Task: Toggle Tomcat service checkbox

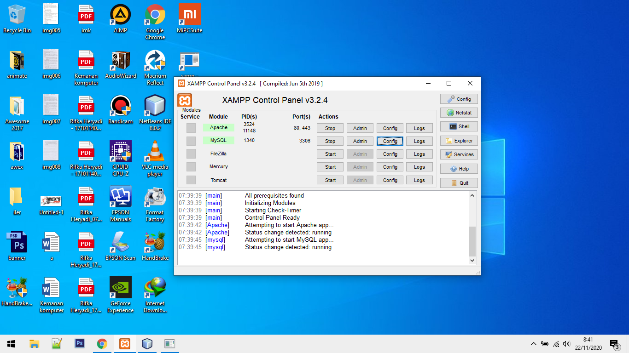Action: click(x=191, y=180)
